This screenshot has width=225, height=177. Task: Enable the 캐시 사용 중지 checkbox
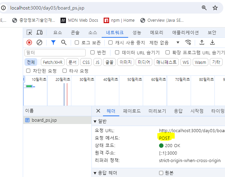(110, 42)
